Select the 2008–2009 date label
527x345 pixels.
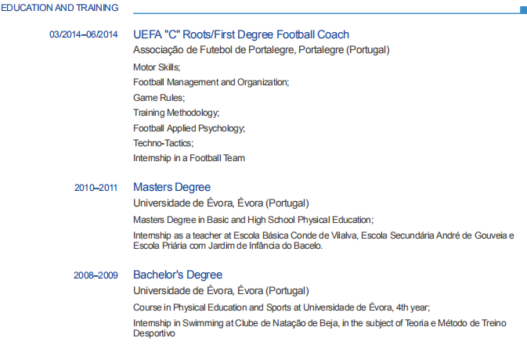[x=96, y=275]
